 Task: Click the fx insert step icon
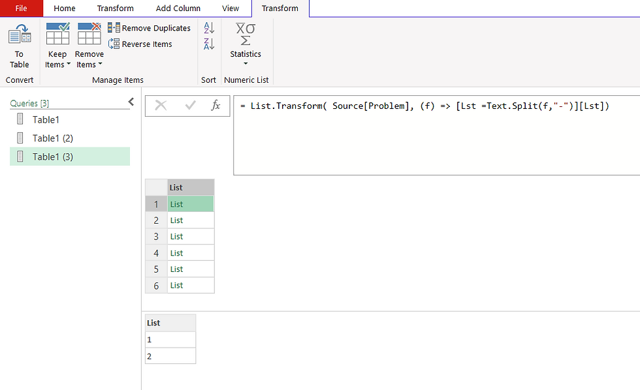pyautogui.click(x=216, y=106)
